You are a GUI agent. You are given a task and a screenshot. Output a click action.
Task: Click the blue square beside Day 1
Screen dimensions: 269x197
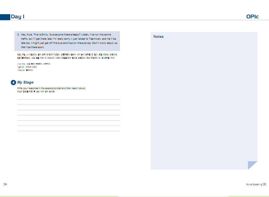point(5,17)
